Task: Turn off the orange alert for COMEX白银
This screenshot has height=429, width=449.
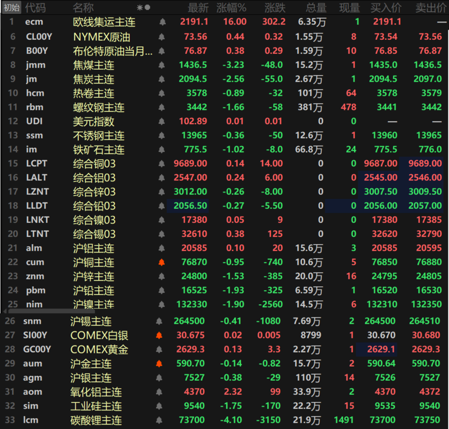Action: click(x=159, y=335)
